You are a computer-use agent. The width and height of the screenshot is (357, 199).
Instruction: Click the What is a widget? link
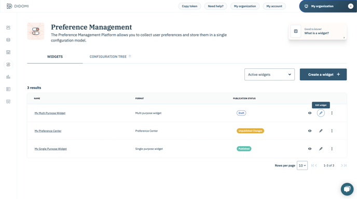tap(317, 33)
